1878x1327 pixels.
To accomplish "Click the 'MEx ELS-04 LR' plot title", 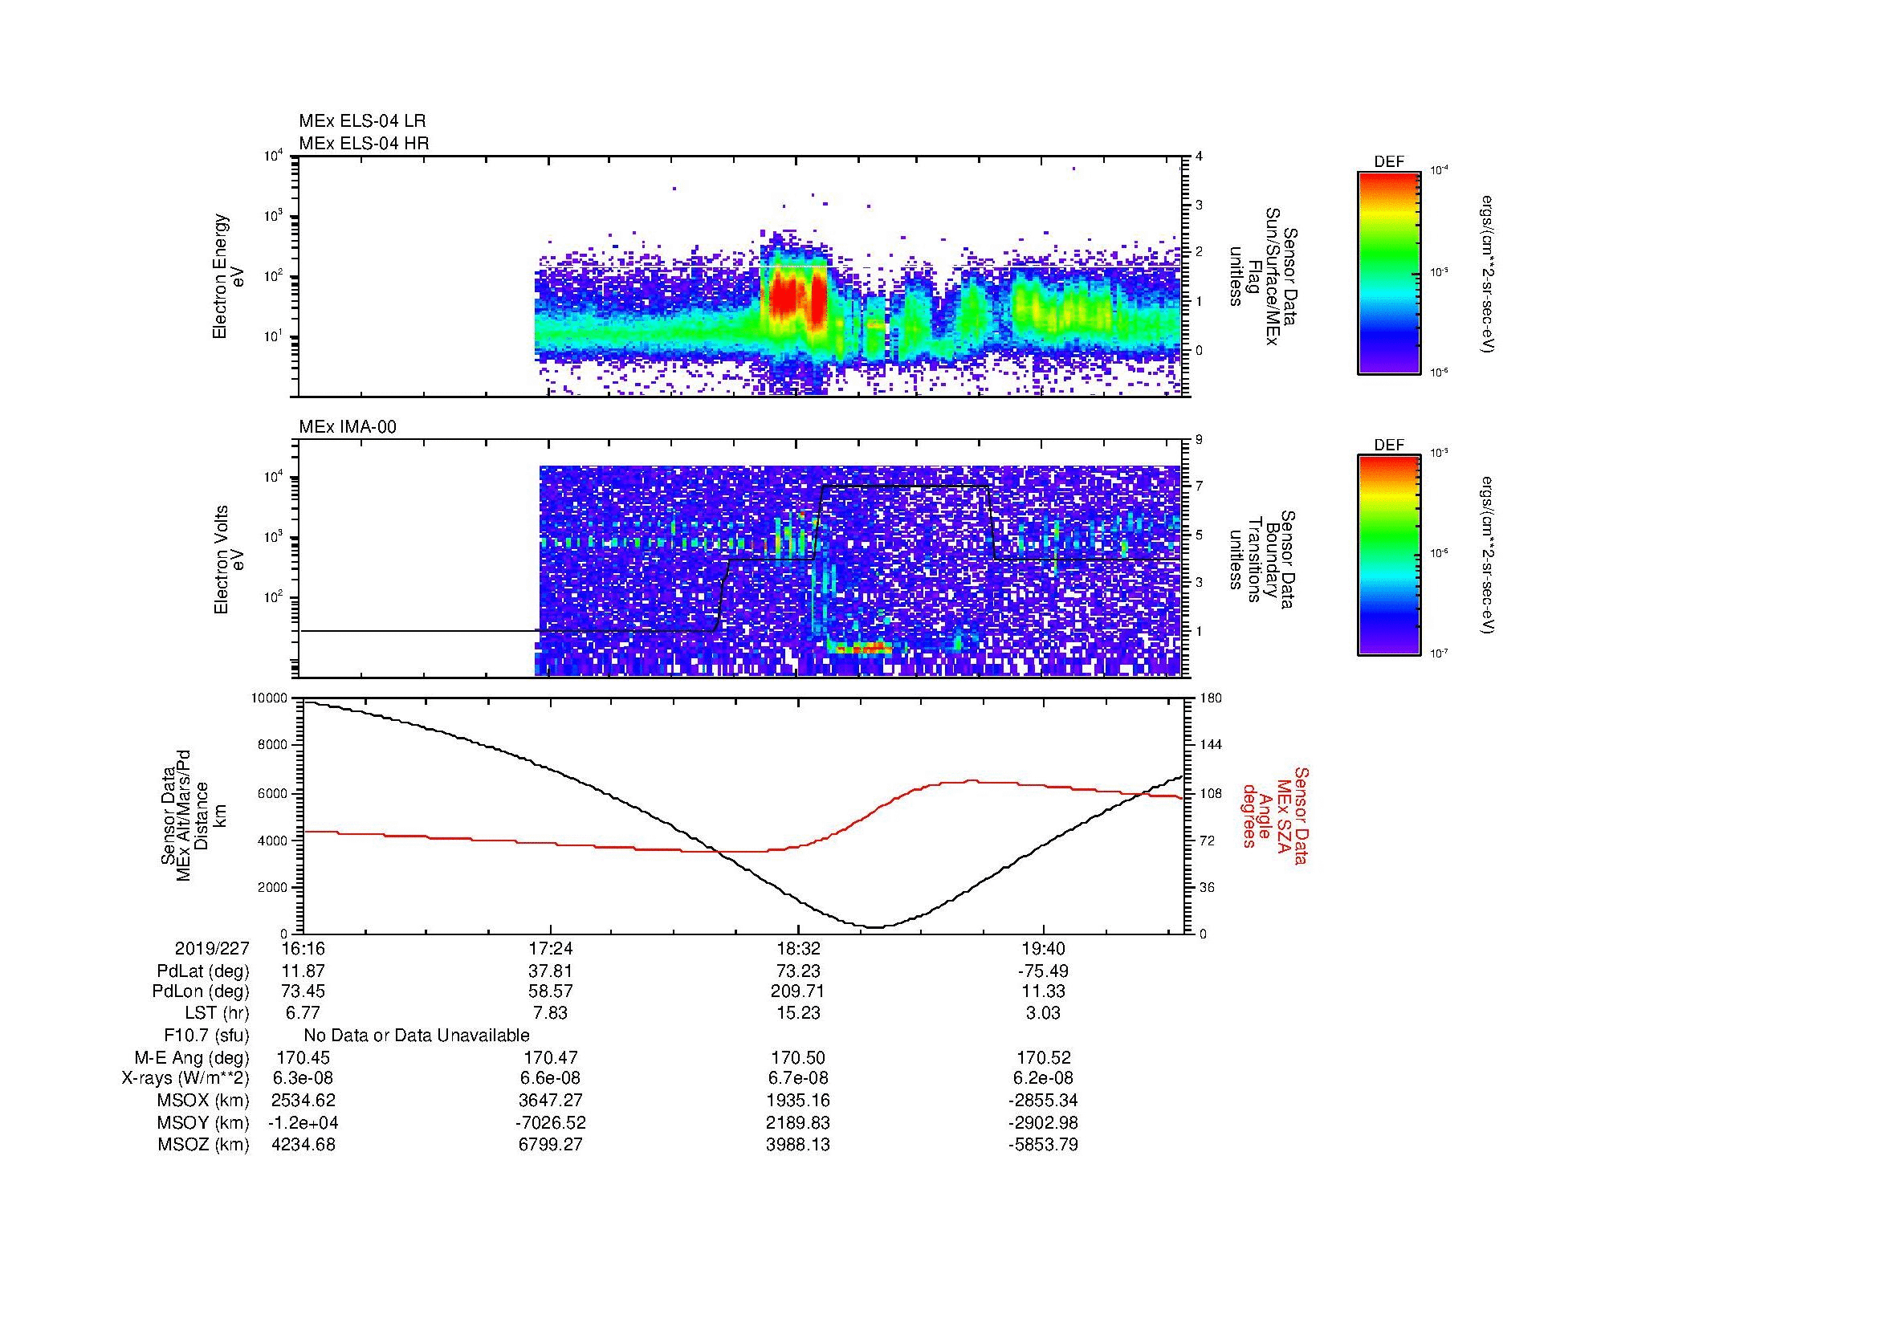I will coord(362,121).
